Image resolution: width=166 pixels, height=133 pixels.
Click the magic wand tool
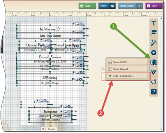pyautogui.click(x=154, y=43)
